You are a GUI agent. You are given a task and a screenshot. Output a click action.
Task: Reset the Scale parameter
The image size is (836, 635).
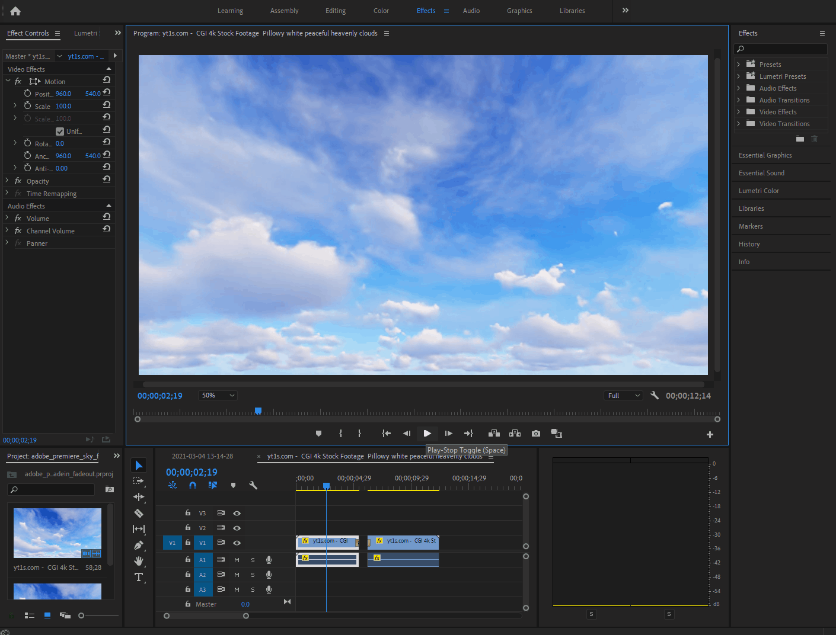pyautogui.click(x=107, y=105)
